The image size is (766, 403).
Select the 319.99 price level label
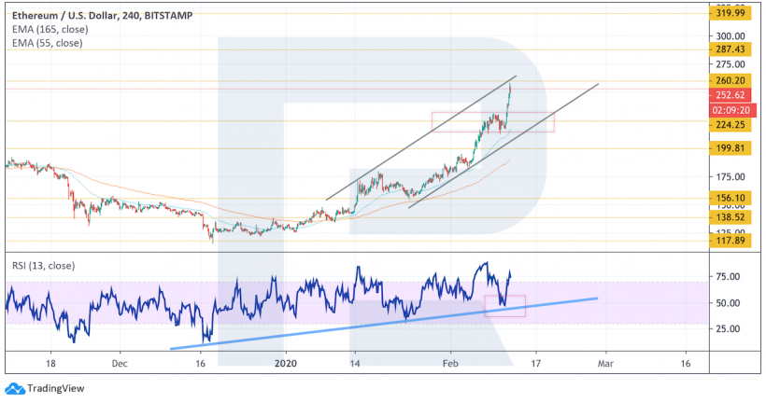[x=731, y=13]
